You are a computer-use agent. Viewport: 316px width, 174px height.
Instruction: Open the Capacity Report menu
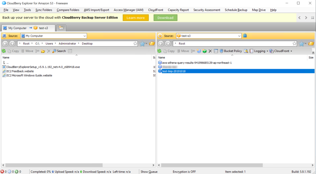[x=178, y=10]
